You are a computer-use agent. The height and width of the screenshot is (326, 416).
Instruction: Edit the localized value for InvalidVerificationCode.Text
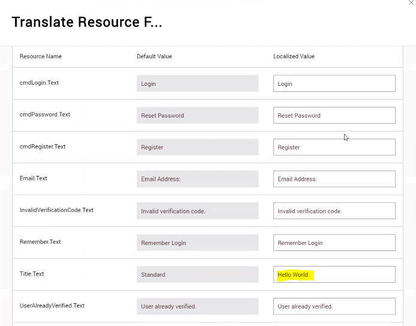tap(334, 211)
